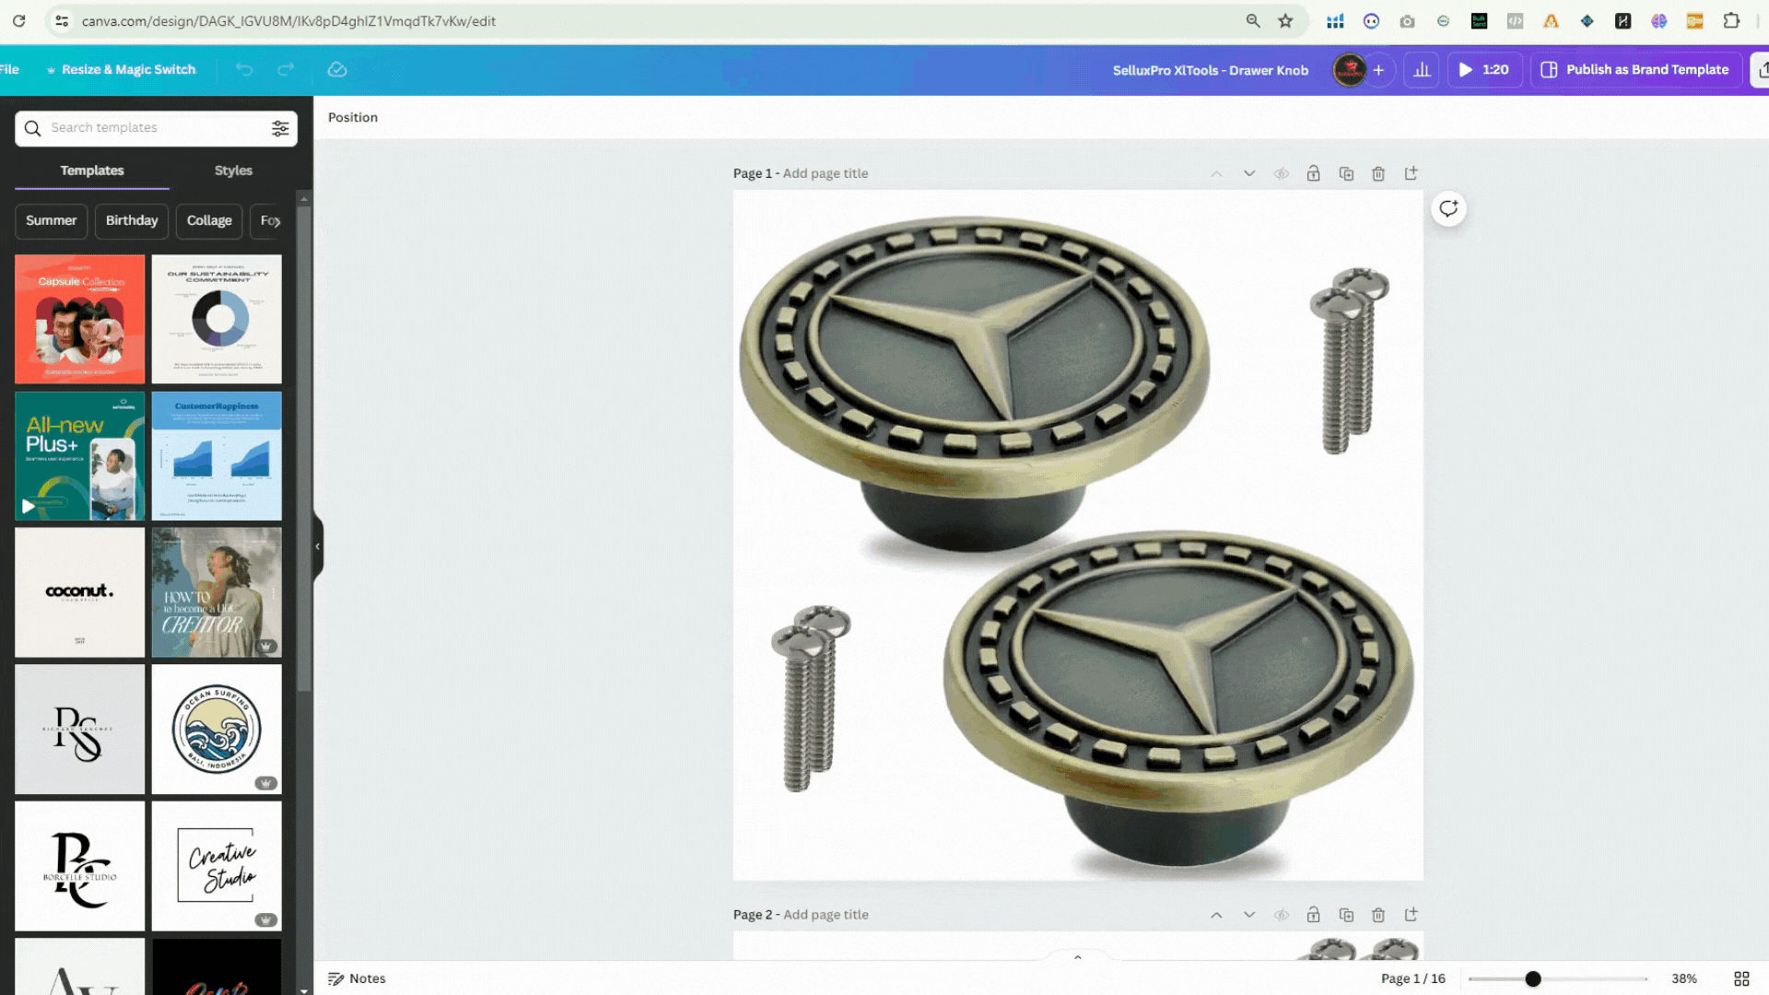
Task: Hide Page 2 using eye icon
Action: click(x=1282, y=915)
